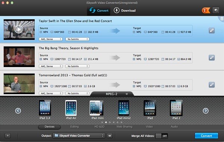Select the iPad 3,4 device preset

(x=45, y=110)
